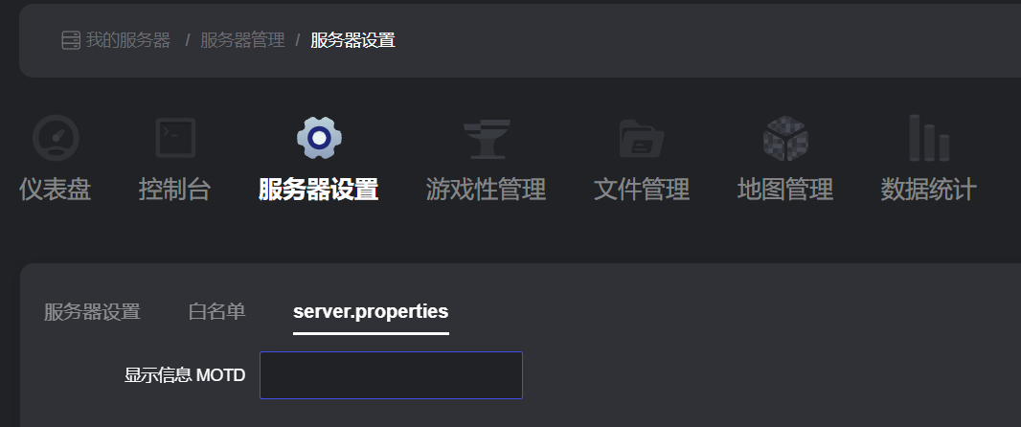Go to 服务器管理 in the breadcrumb

pos(242,40)
